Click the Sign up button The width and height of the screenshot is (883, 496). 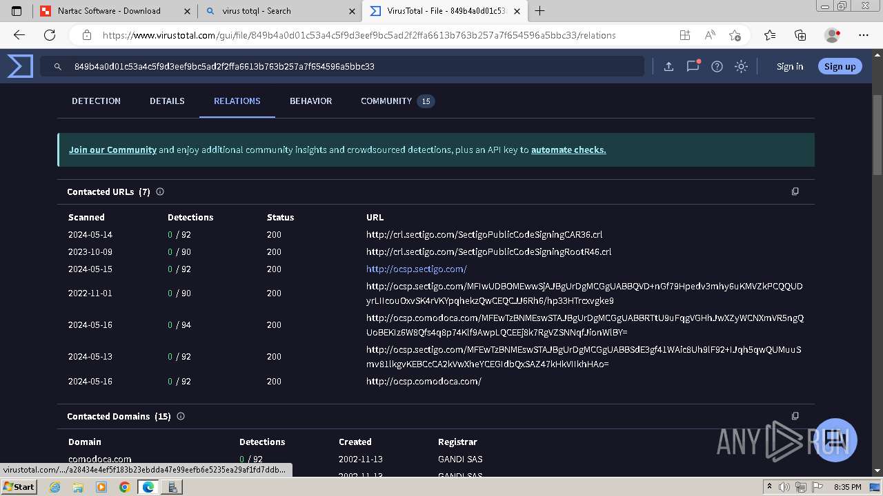click(840, 66)
